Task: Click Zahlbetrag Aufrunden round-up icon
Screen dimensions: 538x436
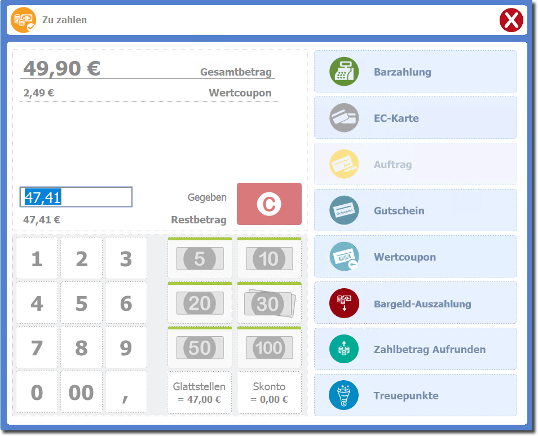Action: (344, 349)
